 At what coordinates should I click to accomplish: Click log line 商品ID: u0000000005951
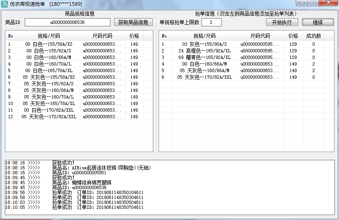coord(56,173)
